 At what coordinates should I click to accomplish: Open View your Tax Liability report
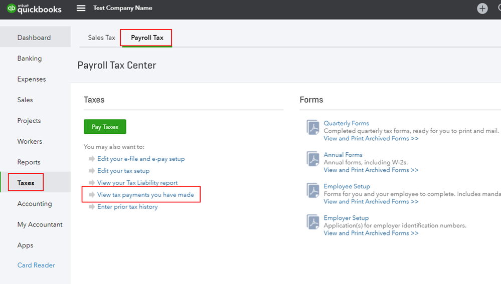(x=137, y=183)
